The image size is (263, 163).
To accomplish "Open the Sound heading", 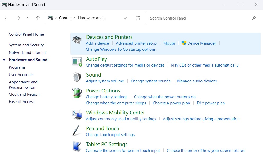I will pos(93,75).
